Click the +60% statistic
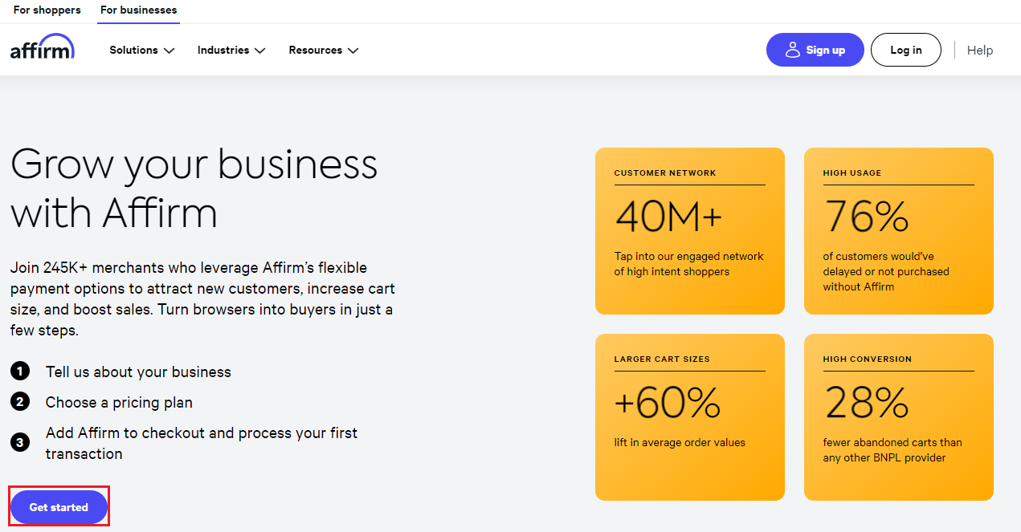The image size is (1021, 532). click(x=668, y=402)
